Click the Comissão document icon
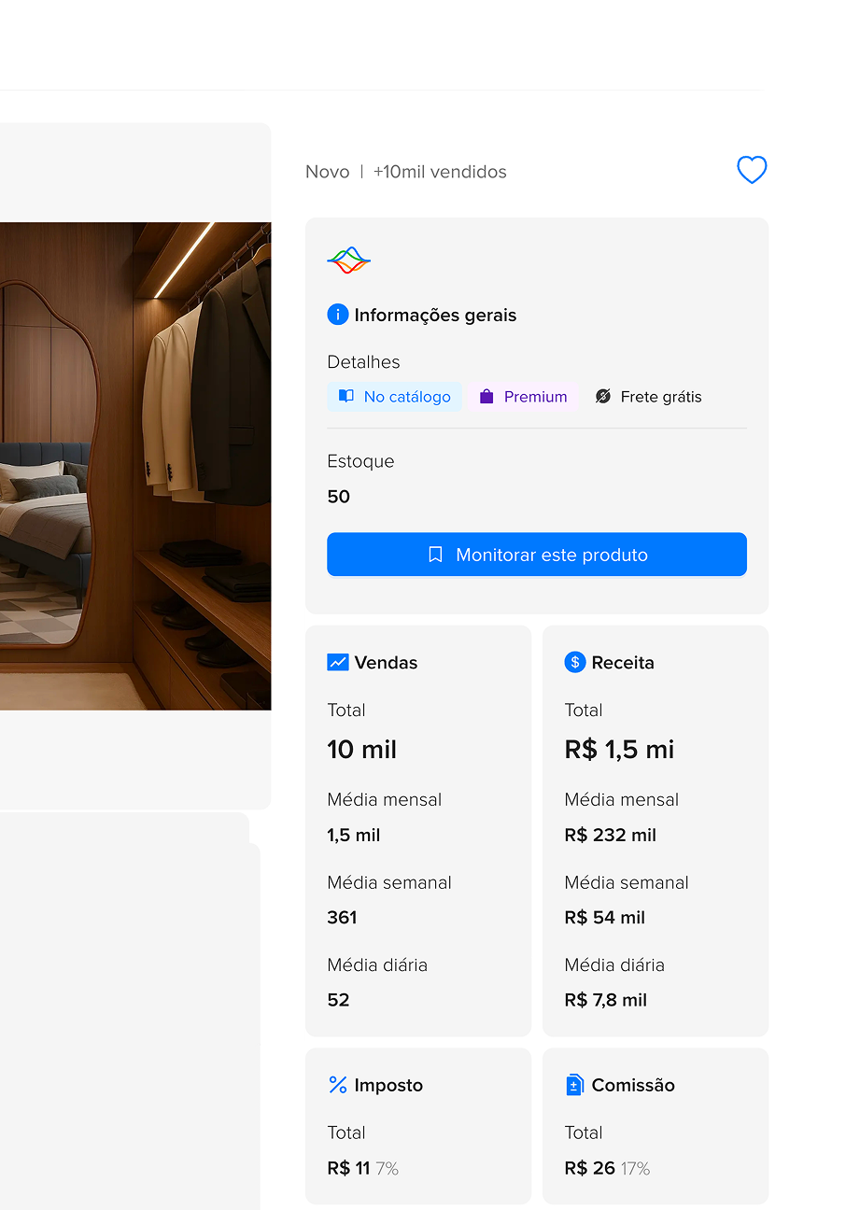This screenshot has width=846, height=1210. pos(574,1085)
